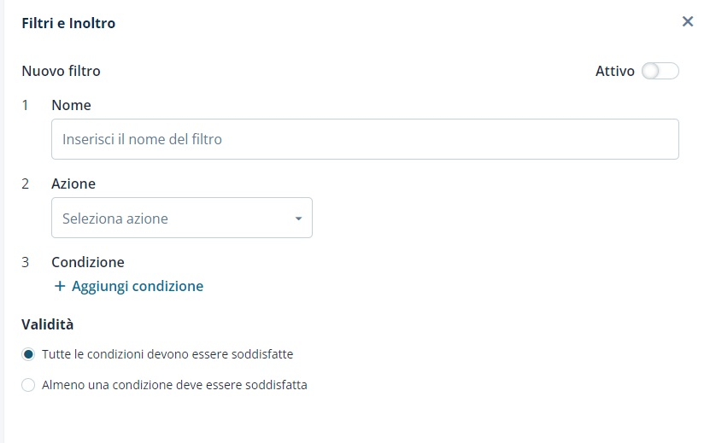710x443 pixels.
Task: Click the plus icon before Aggiungi condizione
Action: click(60, 287)
